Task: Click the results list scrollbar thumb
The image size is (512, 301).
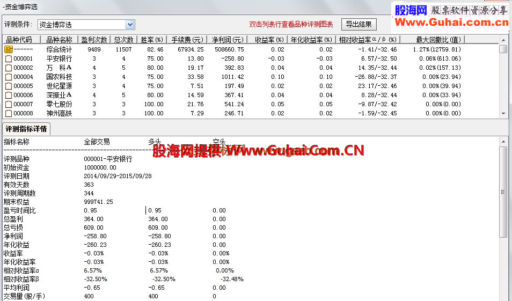Action: pyautogui.click(x=503, y=49)
